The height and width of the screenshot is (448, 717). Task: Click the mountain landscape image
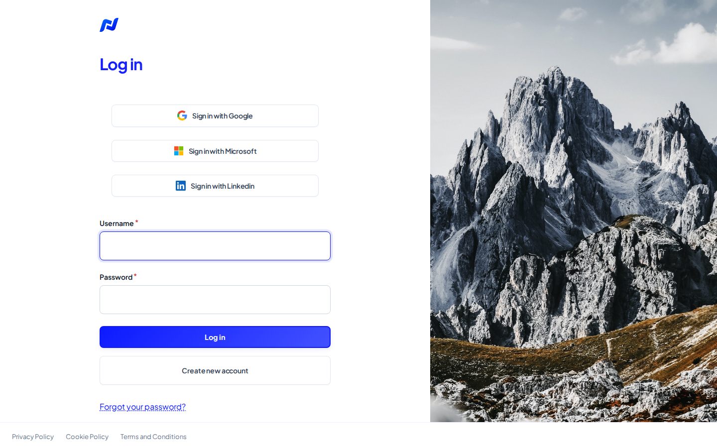(574, 211)
